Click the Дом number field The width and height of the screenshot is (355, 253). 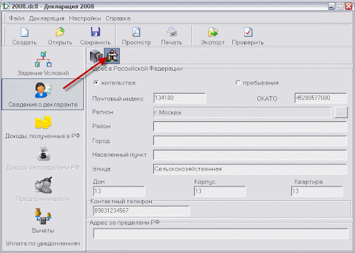pos(119,191)
